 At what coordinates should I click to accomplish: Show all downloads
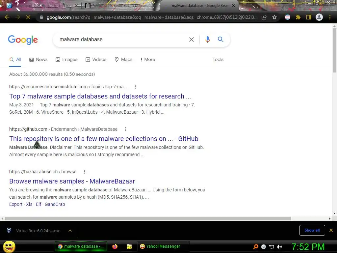tap(312, 230)
